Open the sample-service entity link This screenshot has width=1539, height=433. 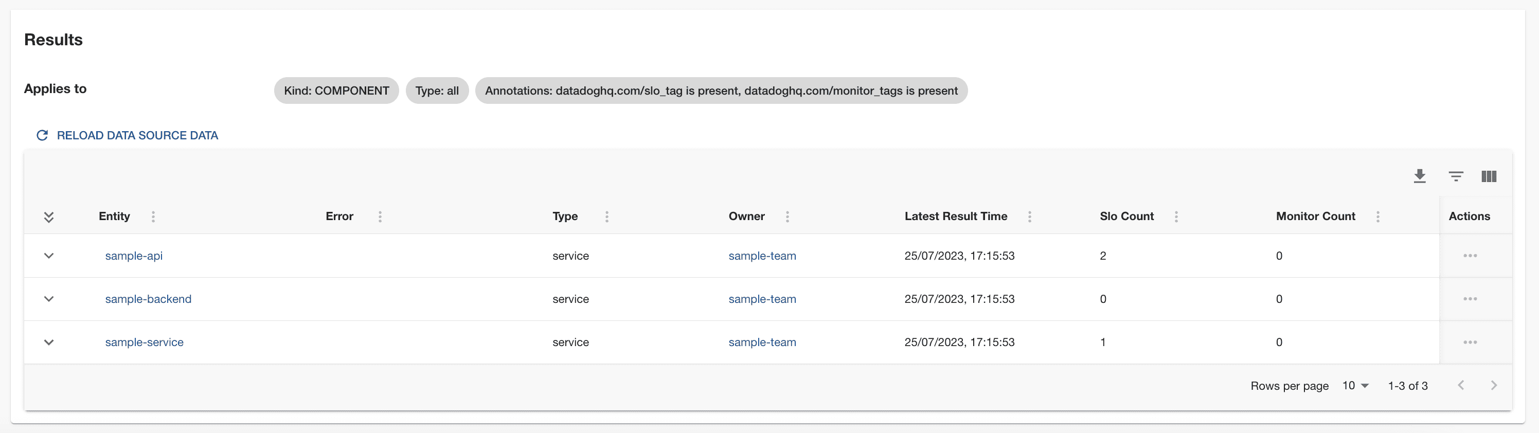coord(144,342)
